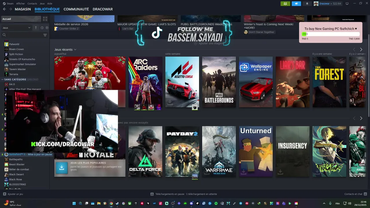The width and height of the screenshot is (370, 208).
Task: Advance the untried games shelf right arrow
Action: 361,118
